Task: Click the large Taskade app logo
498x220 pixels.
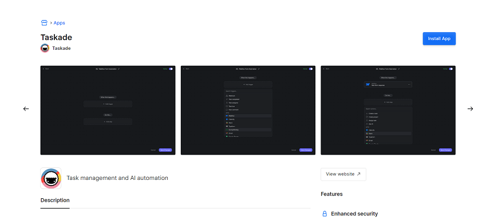Action: 51,178
